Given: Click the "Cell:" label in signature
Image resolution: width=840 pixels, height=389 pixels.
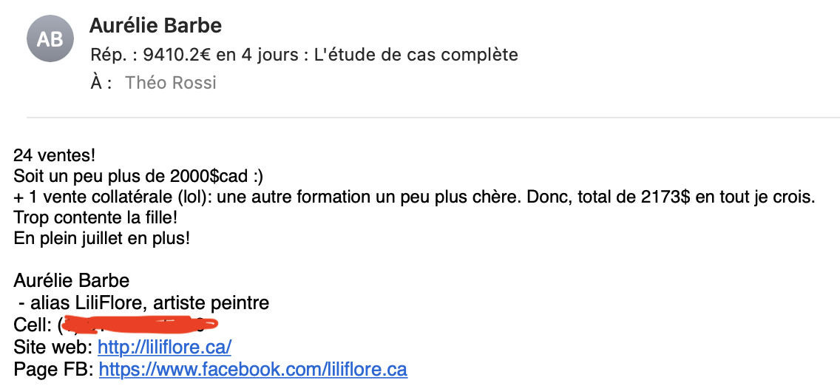Looking at the screenshot, I should pyautogui.click(x=33, y=325).
